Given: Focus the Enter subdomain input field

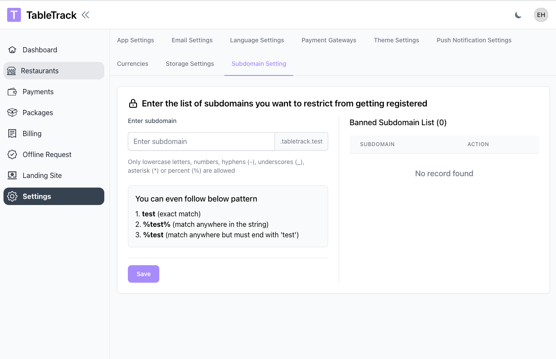Looking at the screenshot, I should pyautogui.click(x=201, y=141).
